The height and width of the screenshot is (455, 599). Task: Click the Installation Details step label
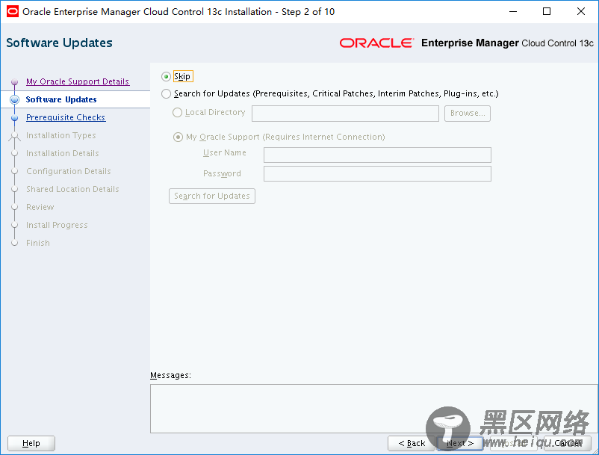pyautogui.click(x=63, y=153)
